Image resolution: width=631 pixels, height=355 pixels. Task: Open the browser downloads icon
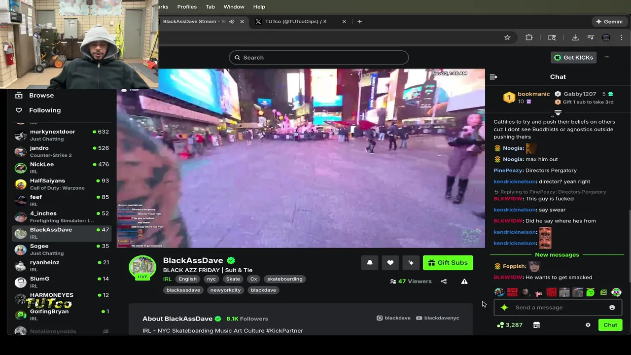pyautogui.click(x=575, y=37)
